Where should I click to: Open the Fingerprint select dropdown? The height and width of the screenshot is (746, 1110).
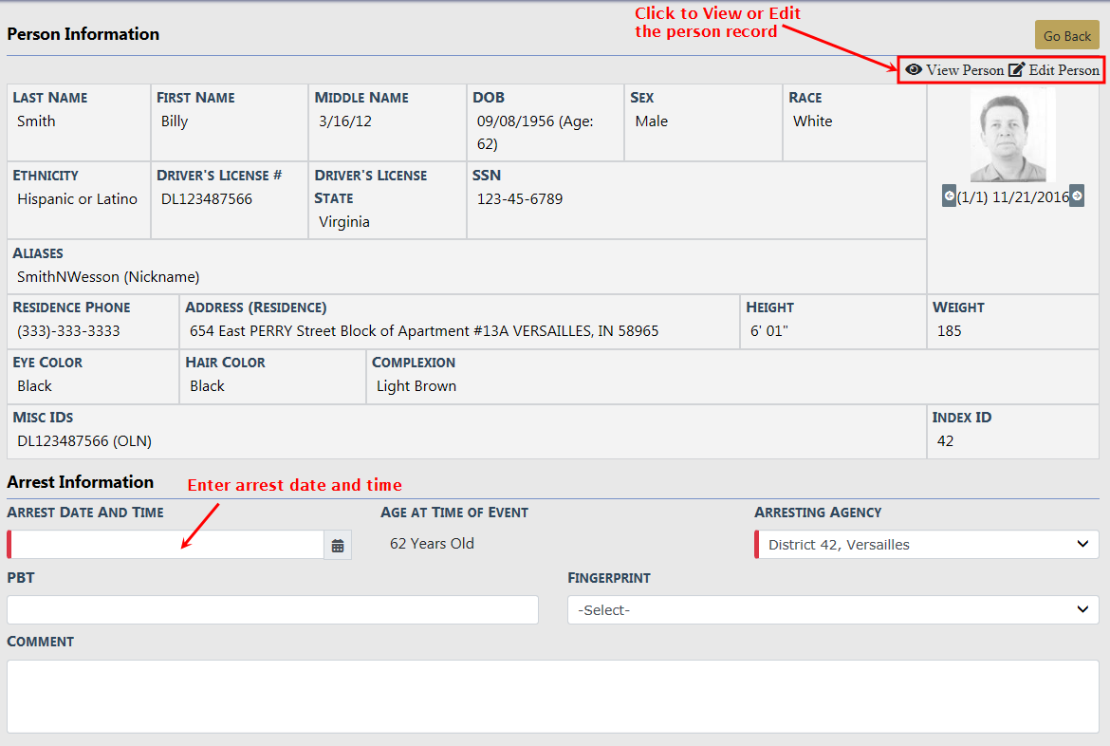coord(833,610)
